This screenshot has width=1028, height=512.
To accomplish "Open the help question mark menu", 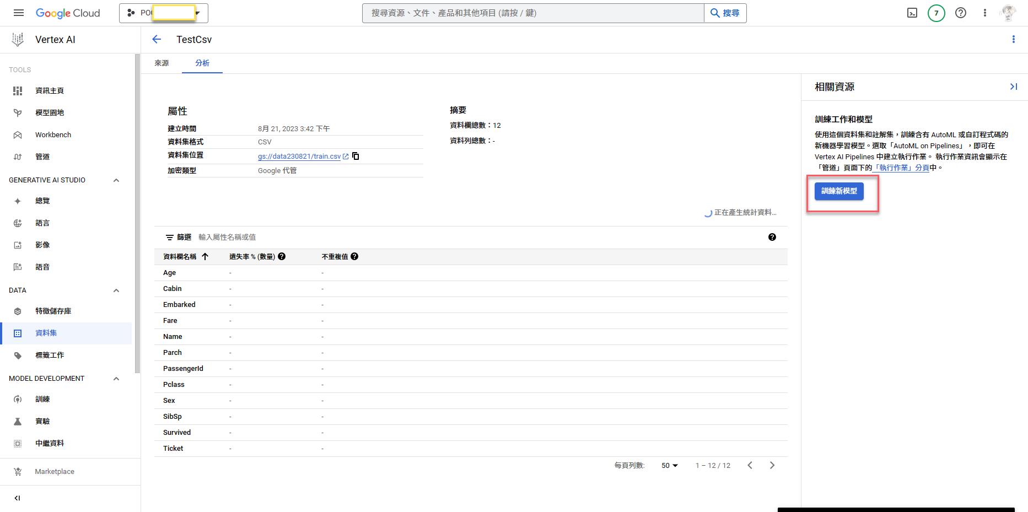I will click(961, 13).
